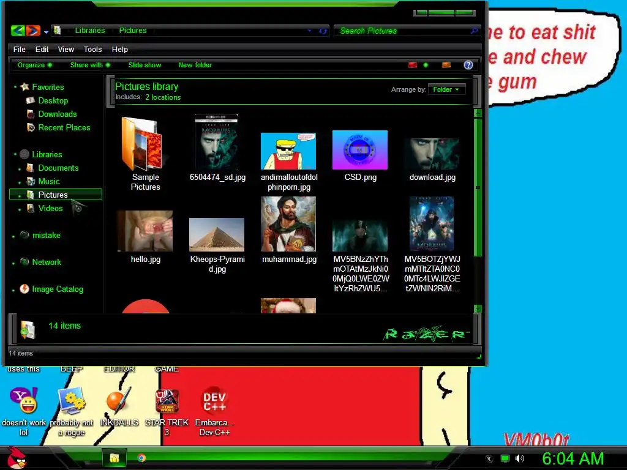
Task: Open the Tools menu
Action: (93, 49)
